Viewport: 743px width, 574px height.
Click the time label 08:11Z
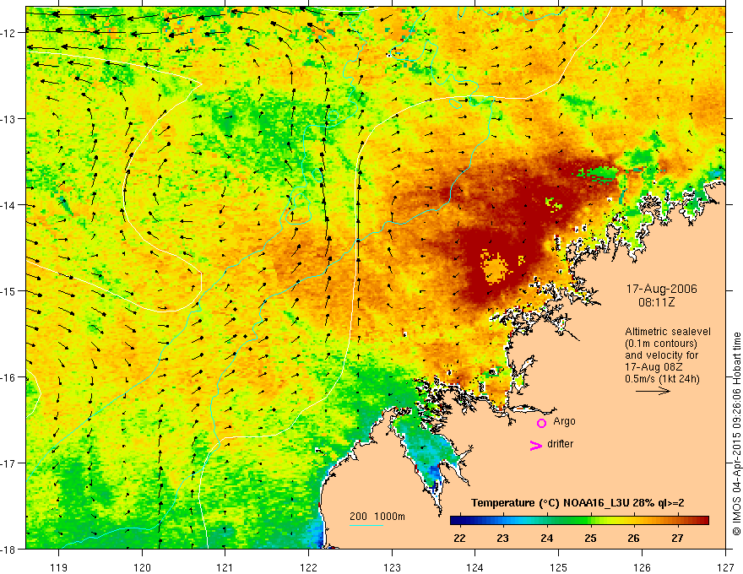[656, 302]
